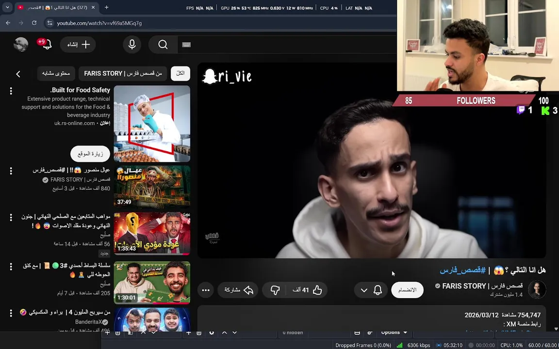The height and width of the screenshot is (349, 559).
Task: Open the #قصص_فارس hashtag link
Action: click(x=463, y=270)
